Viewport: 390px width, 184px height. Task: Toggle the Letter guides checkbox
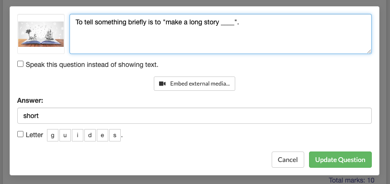(21, 134)
